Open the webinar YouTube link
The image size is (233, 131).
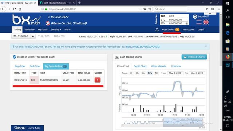142,47
